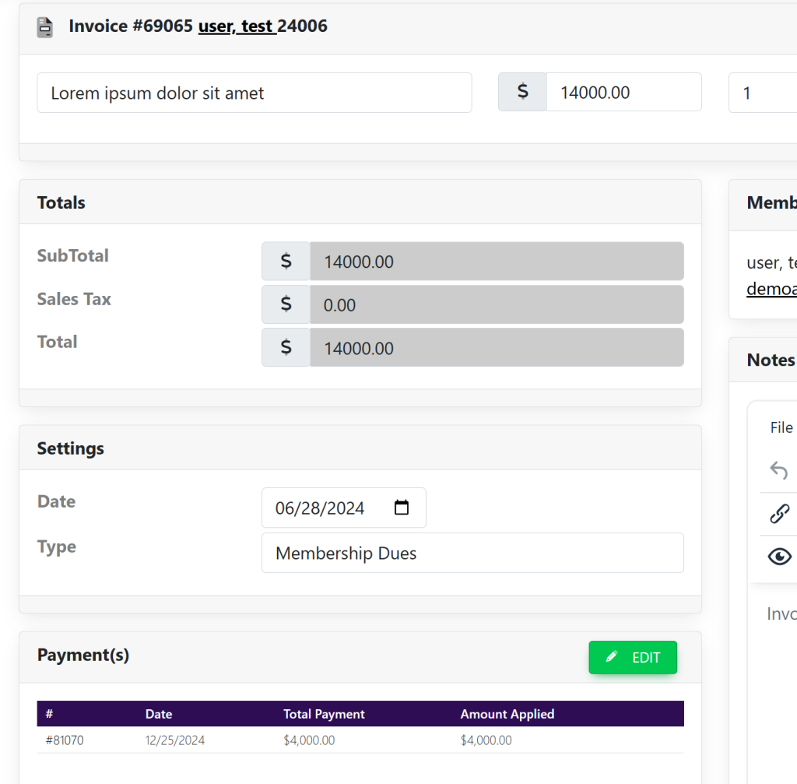The image size is (797, 784).
Task: Click the "Lorem ipsum dolor sit amet" description field
Action: point(255,93)
